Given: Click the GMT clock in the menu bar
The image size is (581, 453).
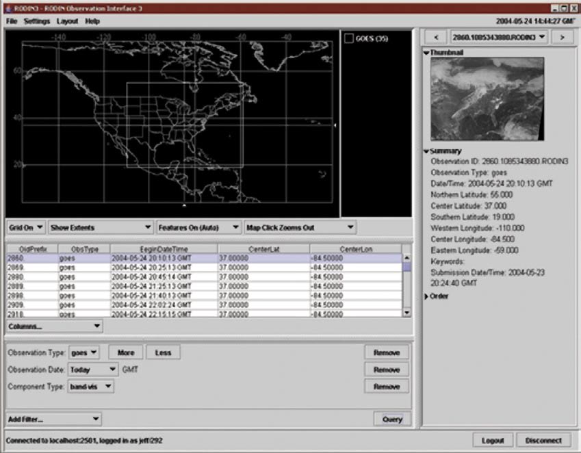Looking at the screenshot, I should [535, 21].
